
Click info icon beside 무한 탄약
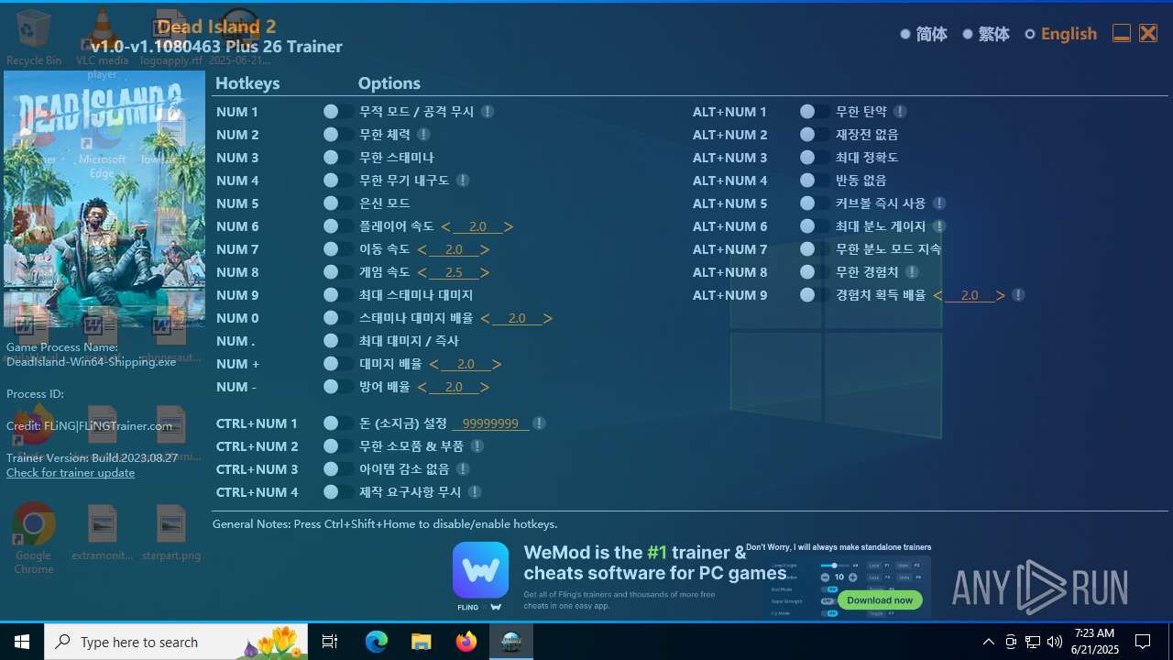[x=900, y=112]
